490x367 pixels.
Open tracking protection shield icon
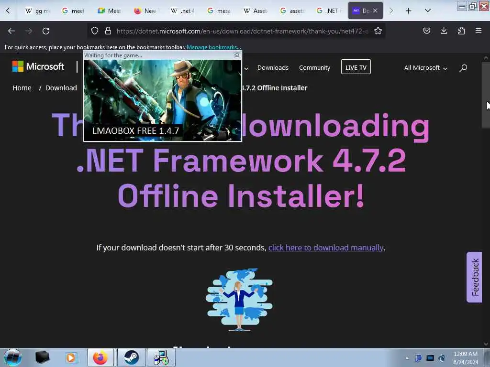tap(95, 31)
